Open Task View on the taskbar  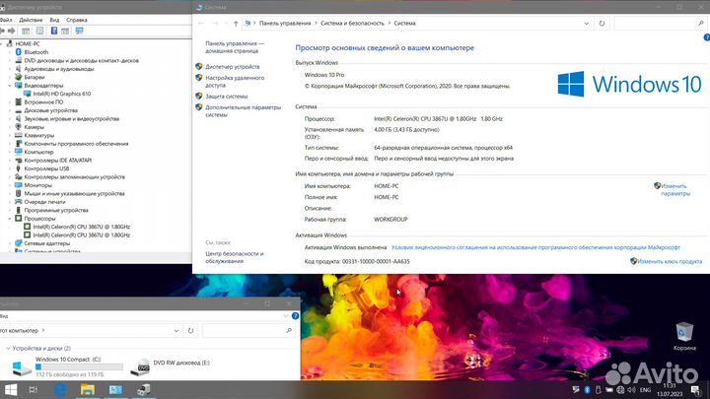click(34, 390)
